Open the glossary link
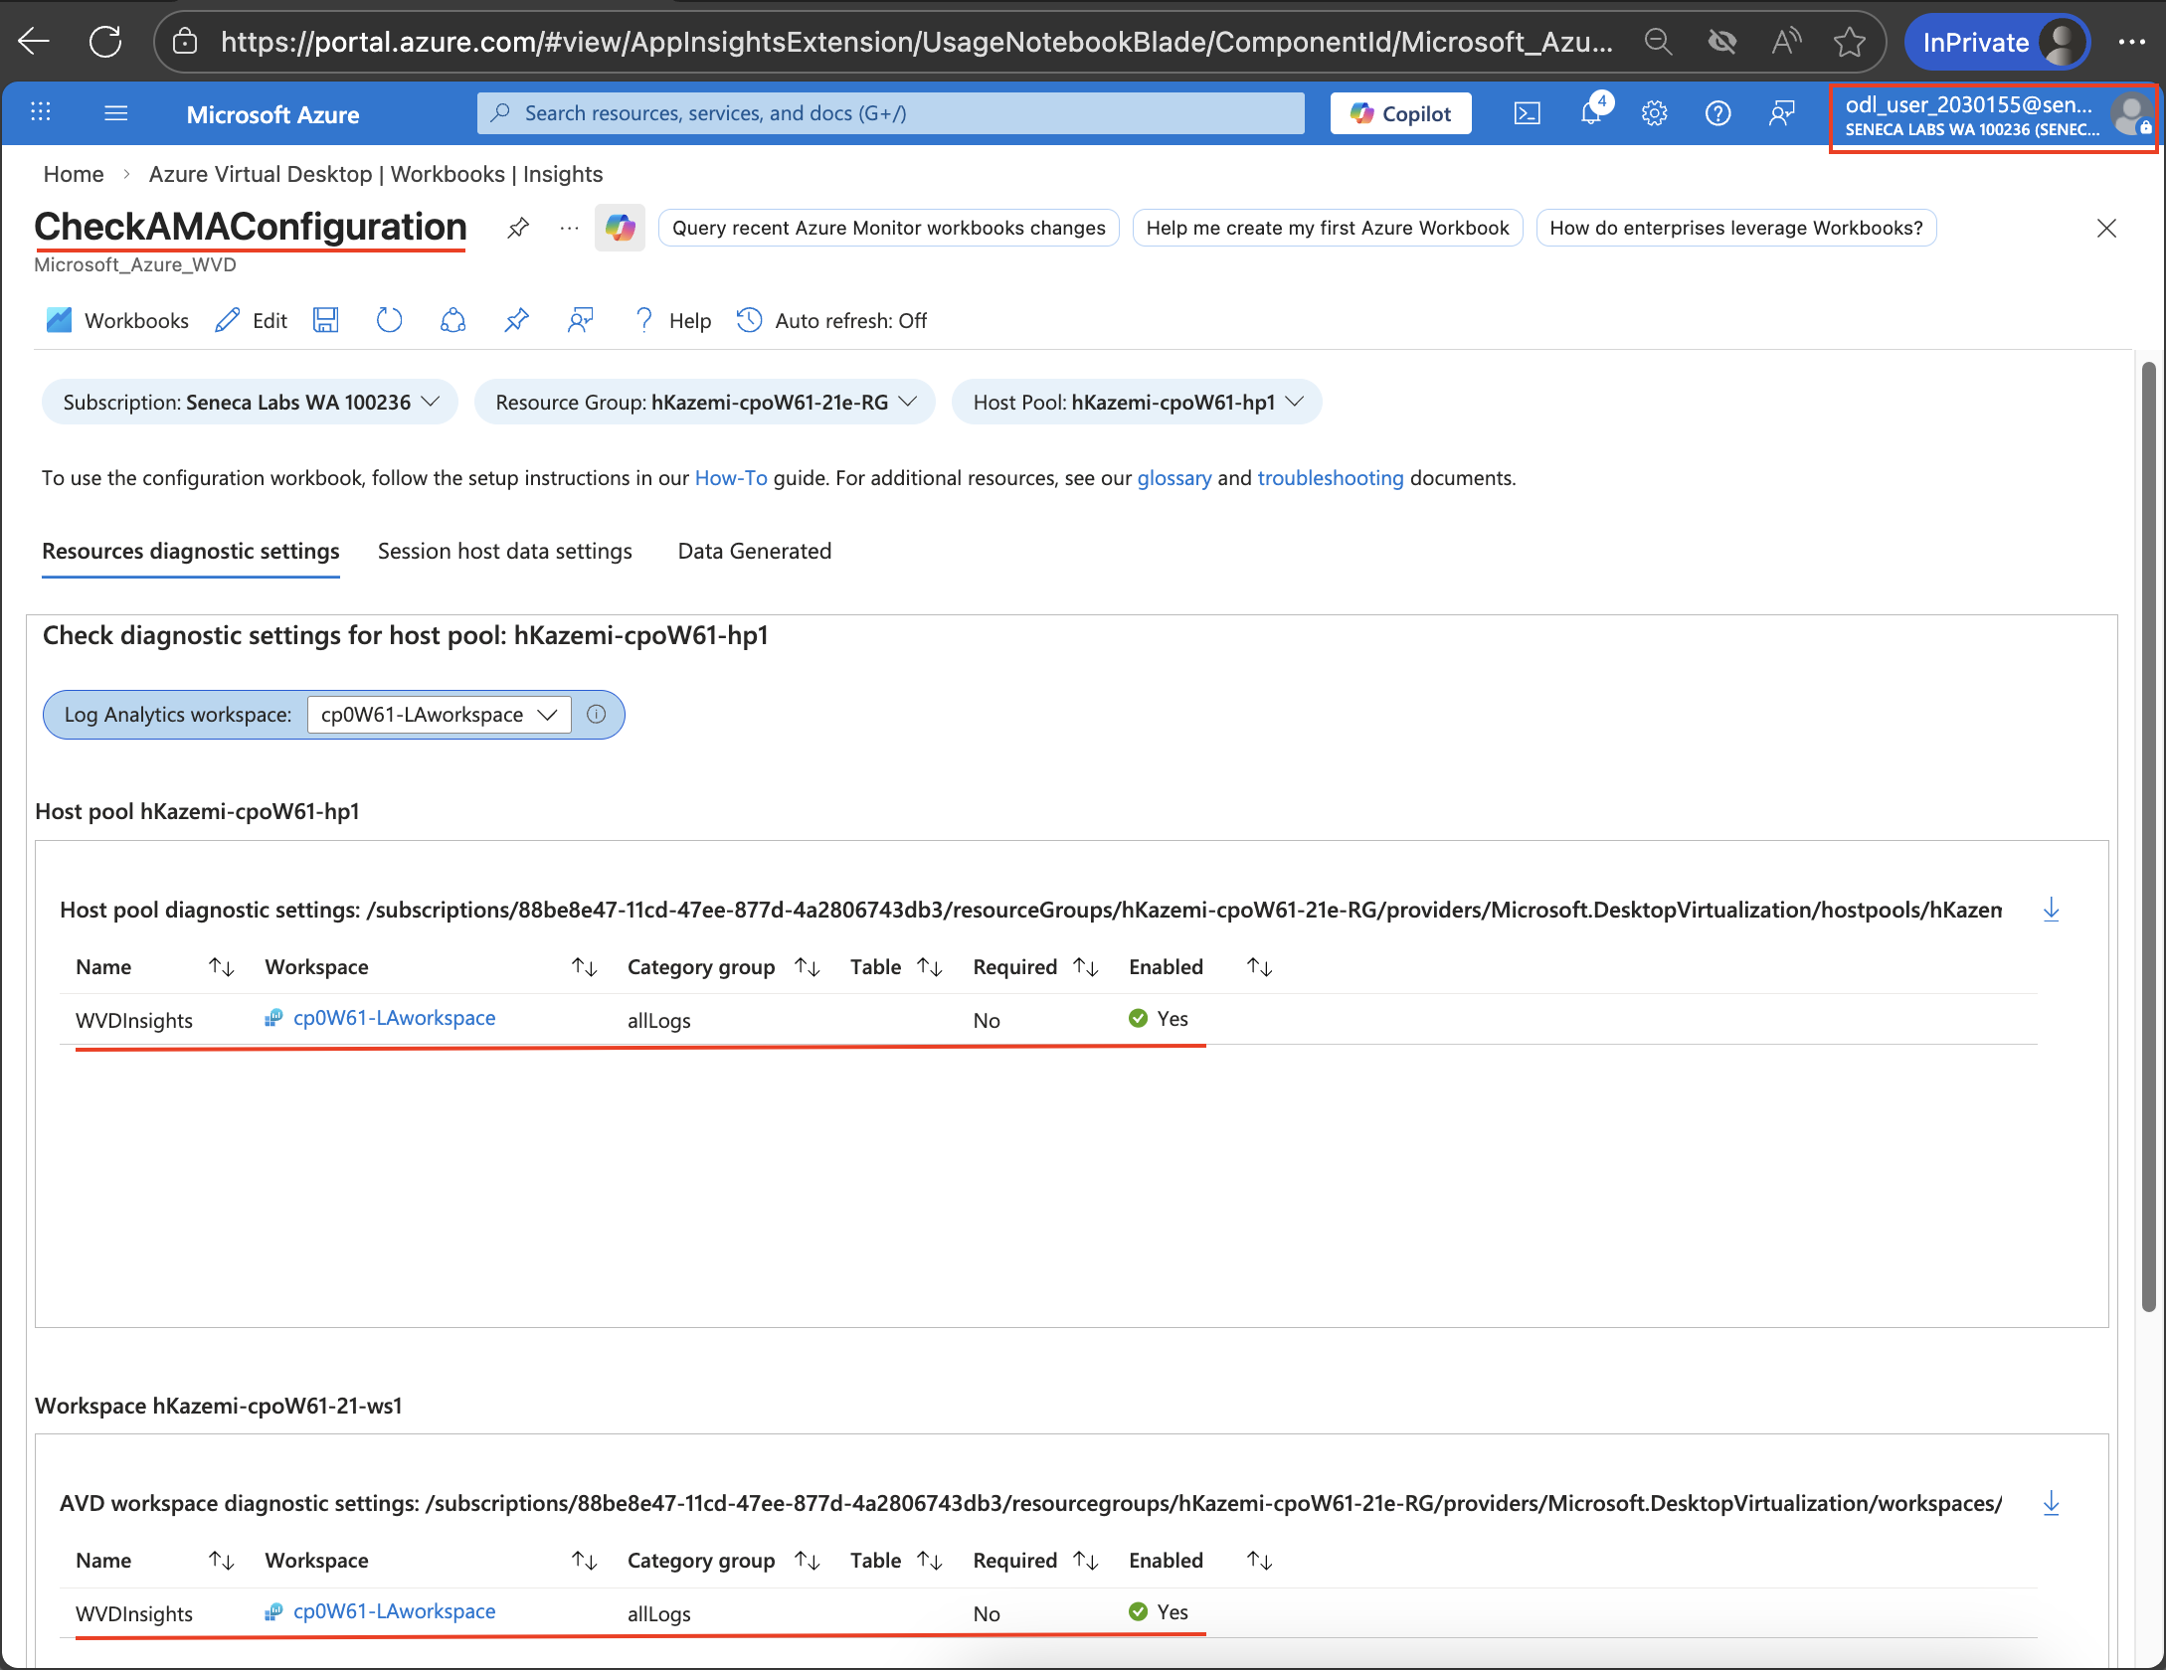 [1174, 478]
